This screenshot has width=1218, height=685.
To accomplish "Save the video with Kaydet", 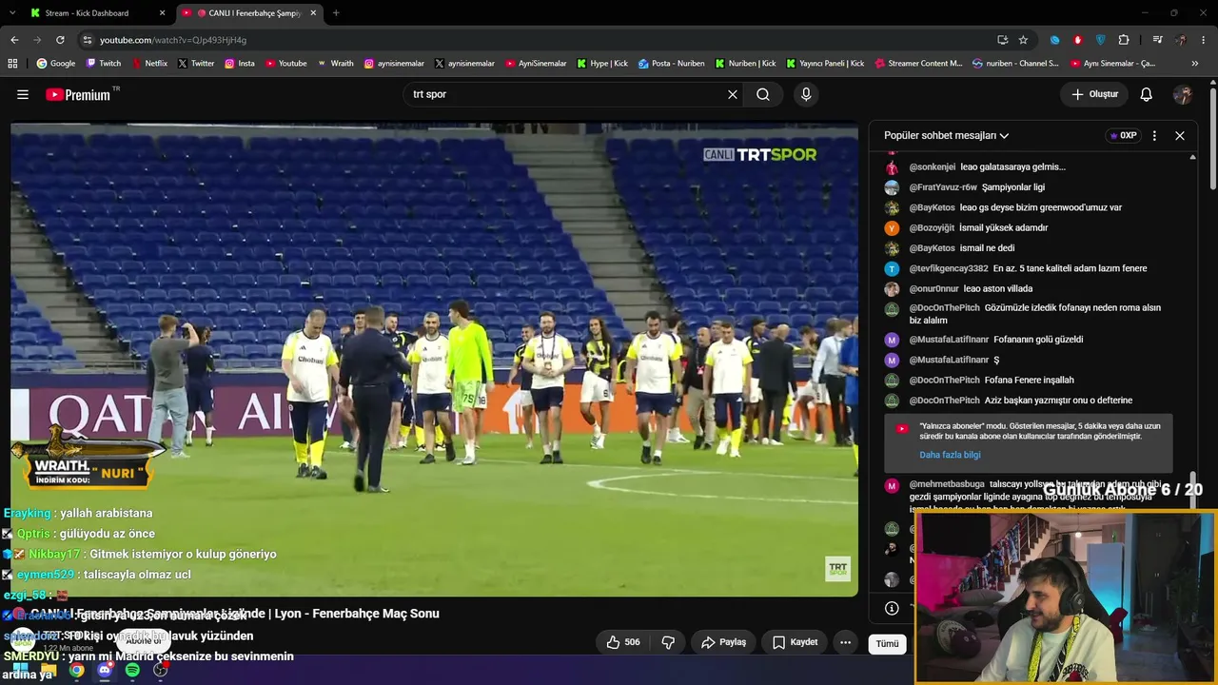I will pyautogui.click(x=795, y=642).
